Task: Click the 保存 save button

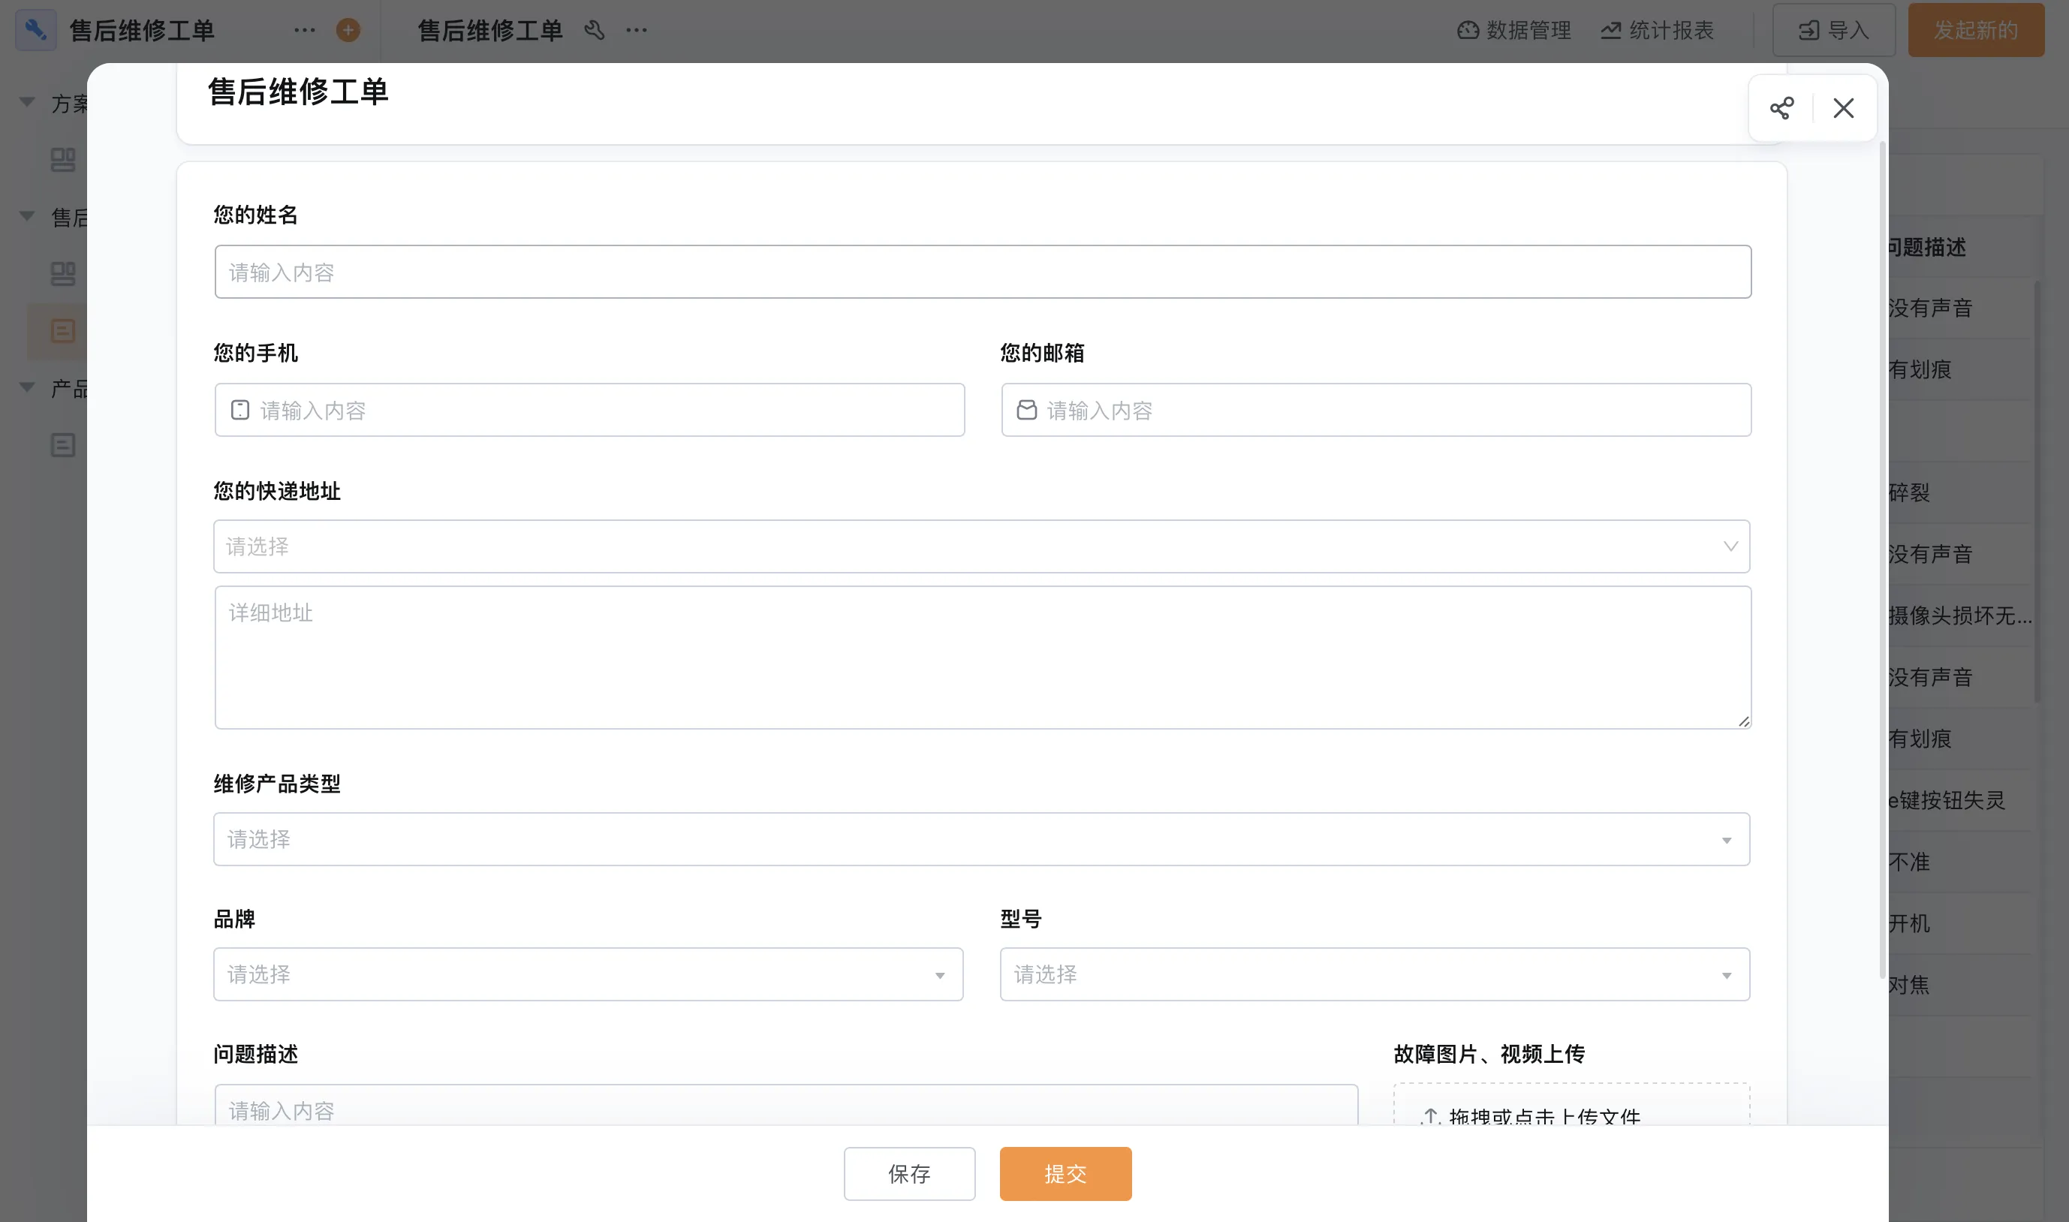Action: pyautogui.click(x=909, y=1173)
